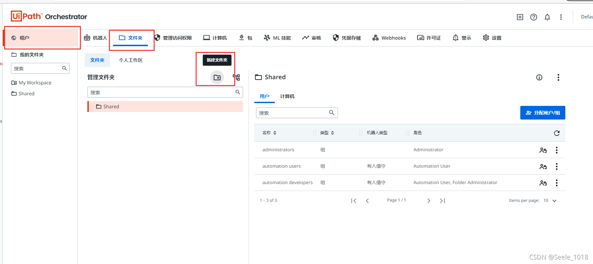Open the notifications bell icon

click(547, 17)
